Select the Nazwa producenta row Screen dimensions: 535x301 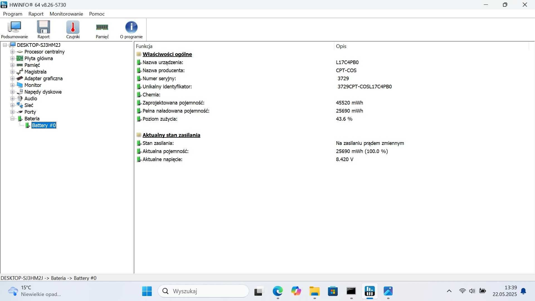(x=332, y=71)
